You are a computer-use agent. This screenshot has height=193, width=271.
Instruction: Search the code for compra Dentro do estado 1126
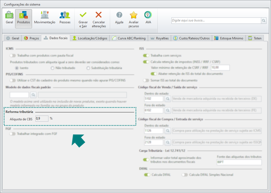pos(168,131)
